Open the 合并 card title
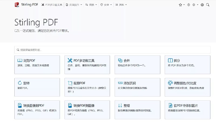Screen dimensions: 216x122 click(127, 61)
